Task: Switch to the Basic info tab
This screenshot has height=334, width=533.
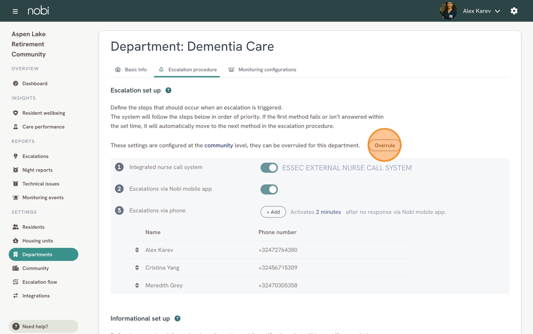Action: 131,69
